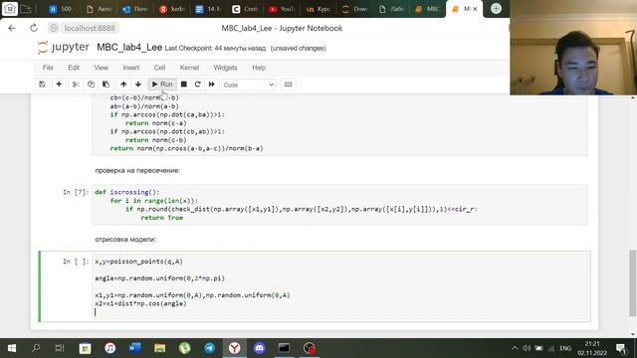
Task: Close the active browser tab
Action: [x=475, y=9]
